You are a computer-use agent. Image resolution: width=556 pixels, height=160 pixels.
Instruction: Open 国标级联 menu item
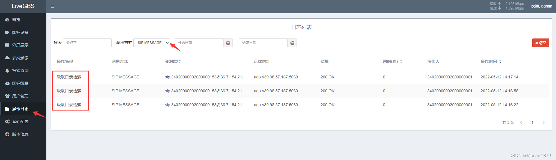pos(23,83)
